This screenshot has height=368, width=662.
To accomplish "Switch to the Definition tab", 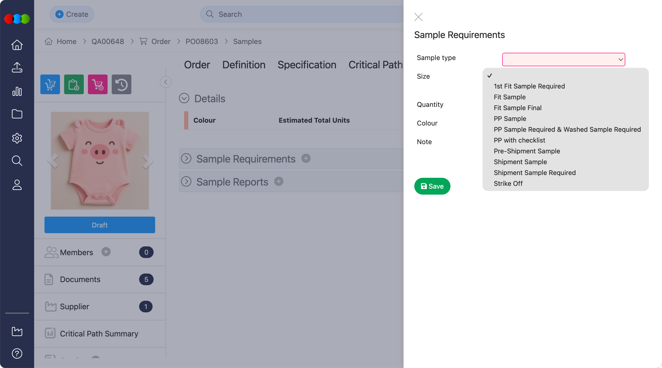I will 244,65.
